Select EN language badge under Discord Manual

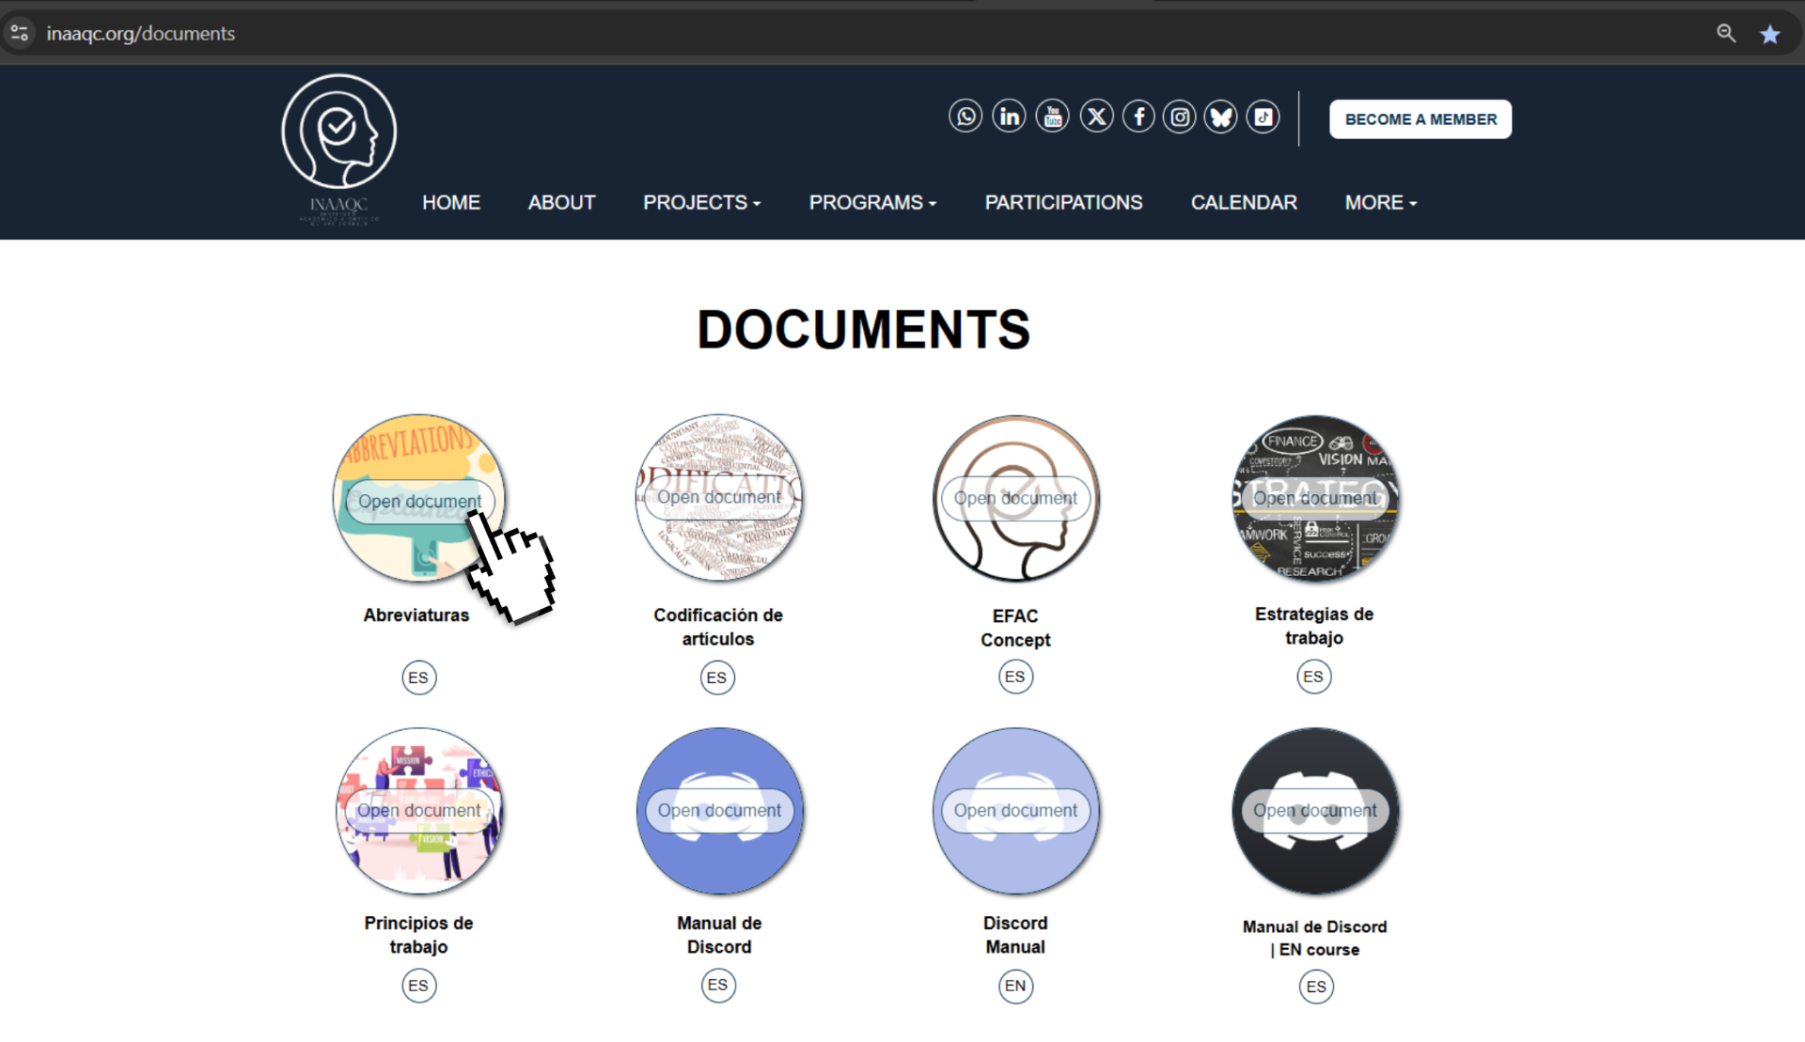tap(1015, 987)
